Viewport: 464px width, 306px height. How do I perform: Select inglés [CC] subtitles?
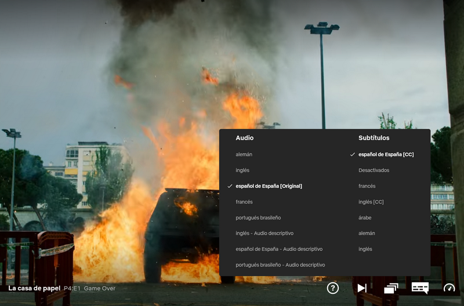point(371,202)
